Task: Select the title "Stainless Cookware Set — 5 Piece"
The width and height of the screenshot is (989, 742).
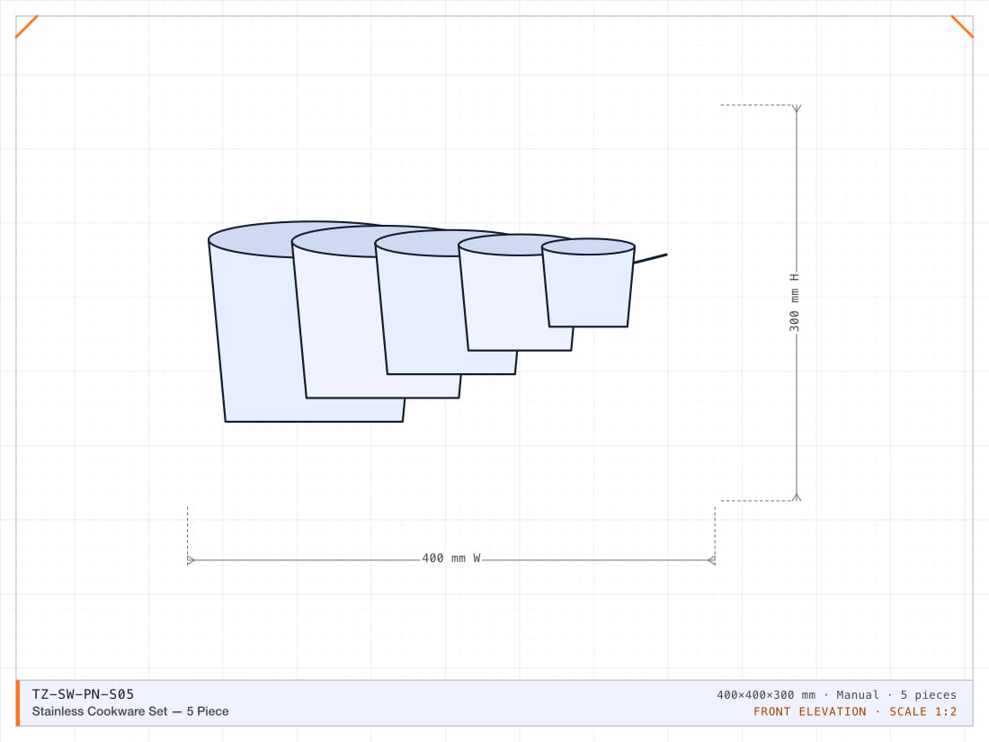Action: [130, 711]
